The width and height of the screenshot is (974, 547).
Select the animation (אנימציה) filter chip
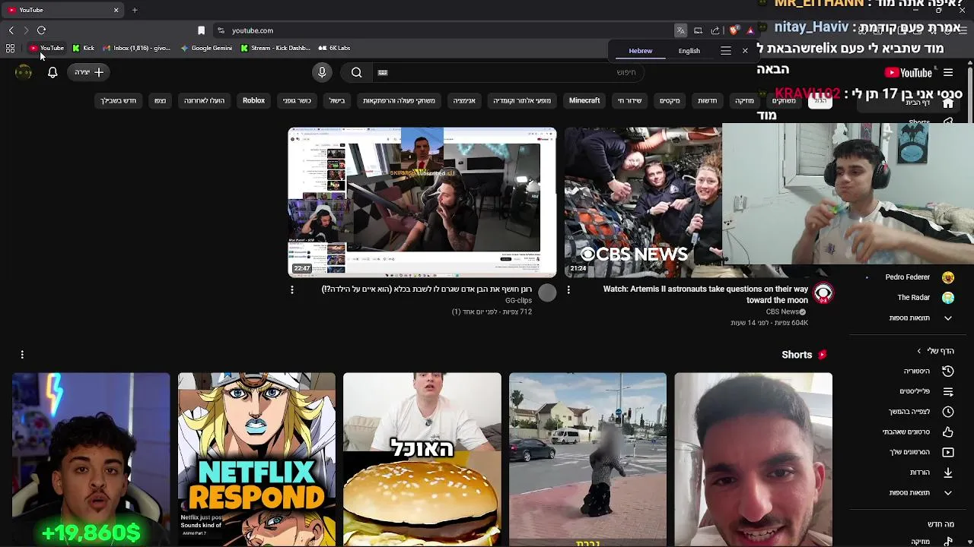pyautogui.click(x=464, y=100)
